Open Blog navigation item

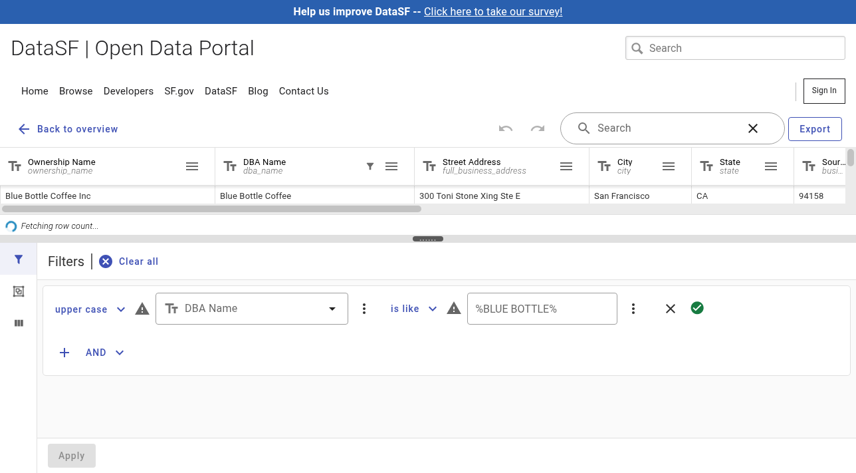(258, 91)
